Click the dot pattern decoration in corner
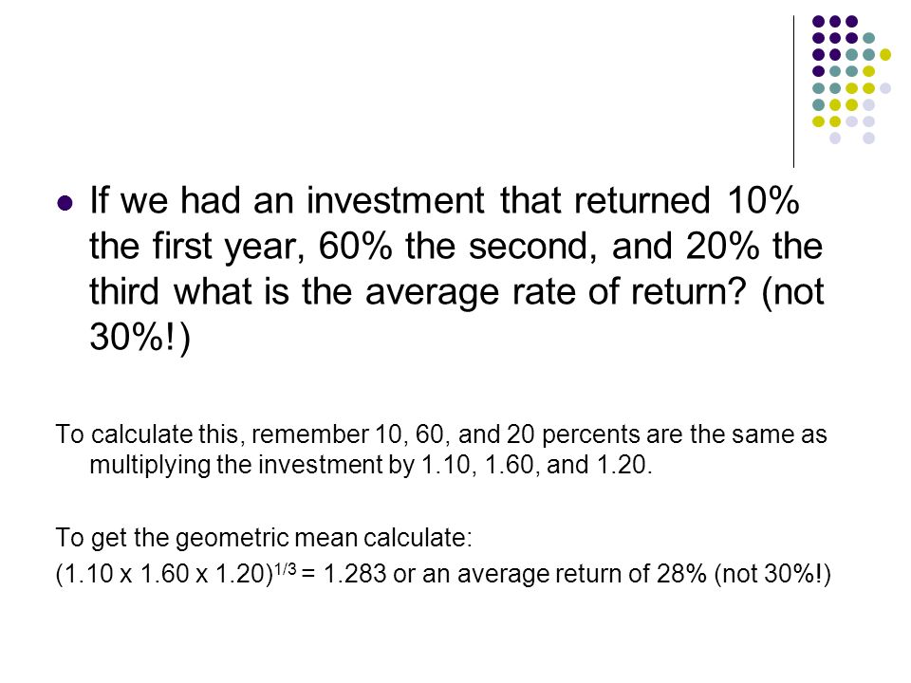This screenshot has height=683, width=911. [851, 80]
